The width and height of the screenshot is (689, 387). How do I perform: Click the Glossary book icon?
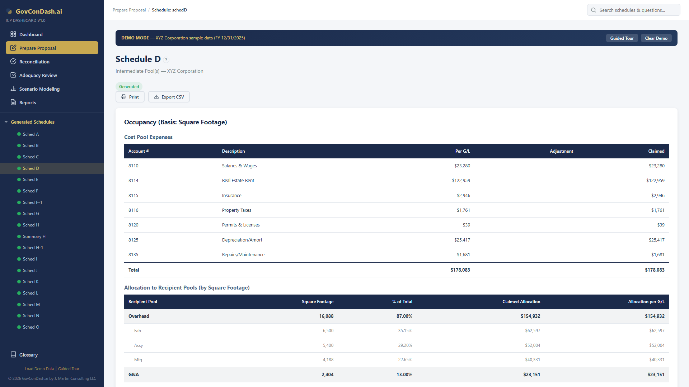point(13,355)
